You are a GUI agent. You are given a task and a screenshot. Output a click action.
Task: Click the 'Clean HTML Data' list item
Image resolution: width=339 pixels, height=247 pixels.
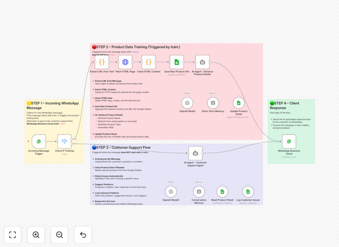(x=103, y=98)
